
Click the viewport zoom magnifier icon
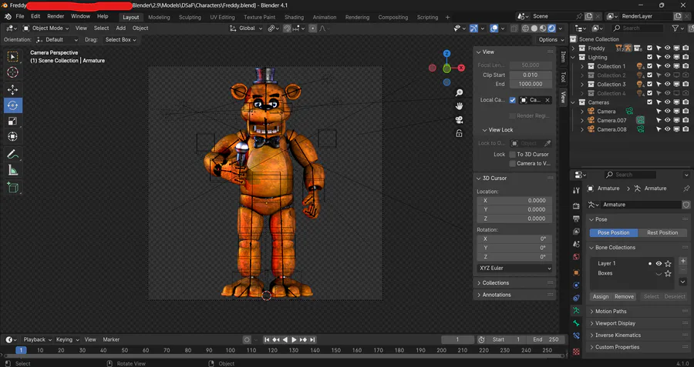click(x=459, y=93)
